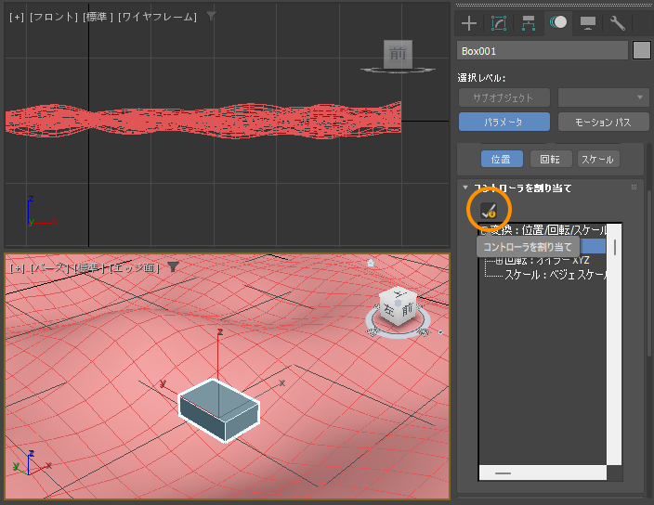The image size is (654, 505).
Task: Open the [パース] view label menu
Action: point(48,268)
